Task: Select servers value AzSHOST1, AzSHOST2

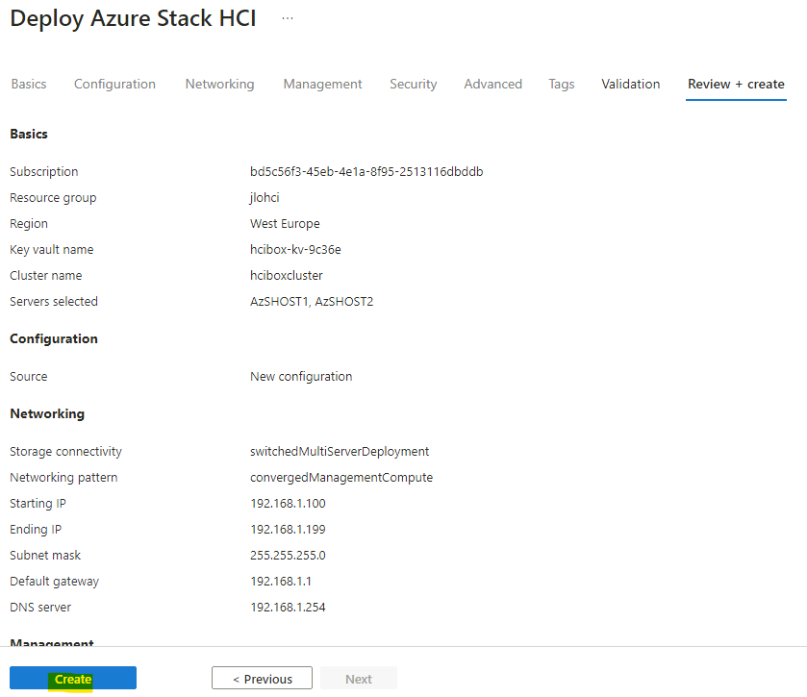Action: click(x=312, y=302)
